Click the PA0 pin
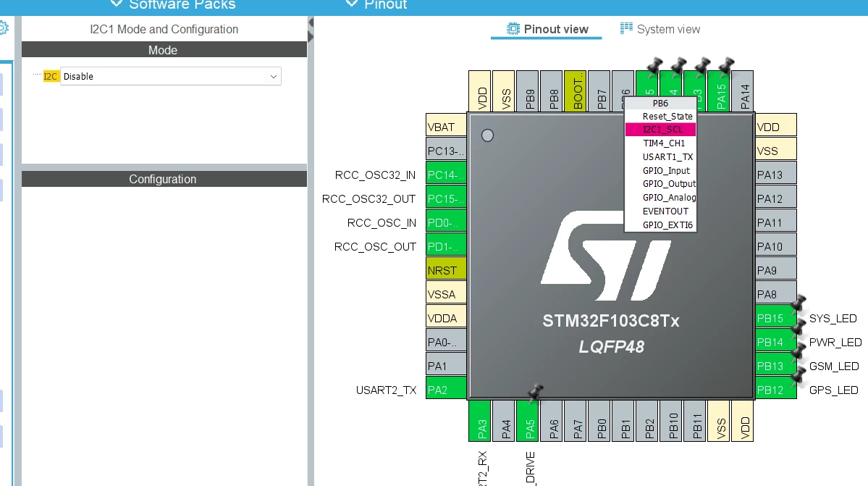 (446, 342)
